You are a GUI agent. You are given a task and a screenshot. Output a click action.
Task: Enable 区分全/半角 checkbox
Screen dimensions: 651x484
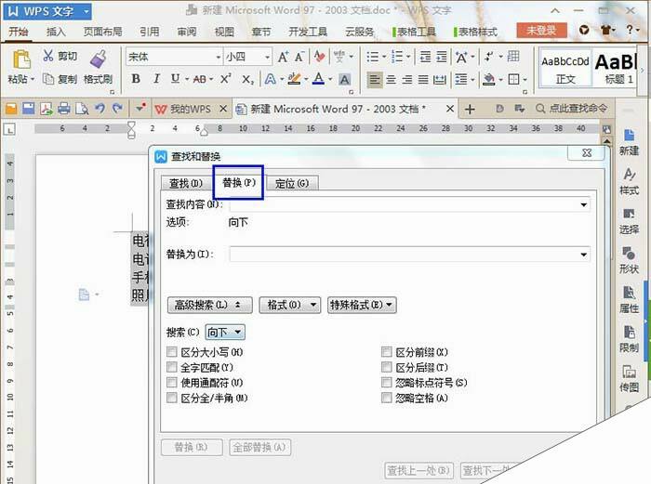click(171, 398)
